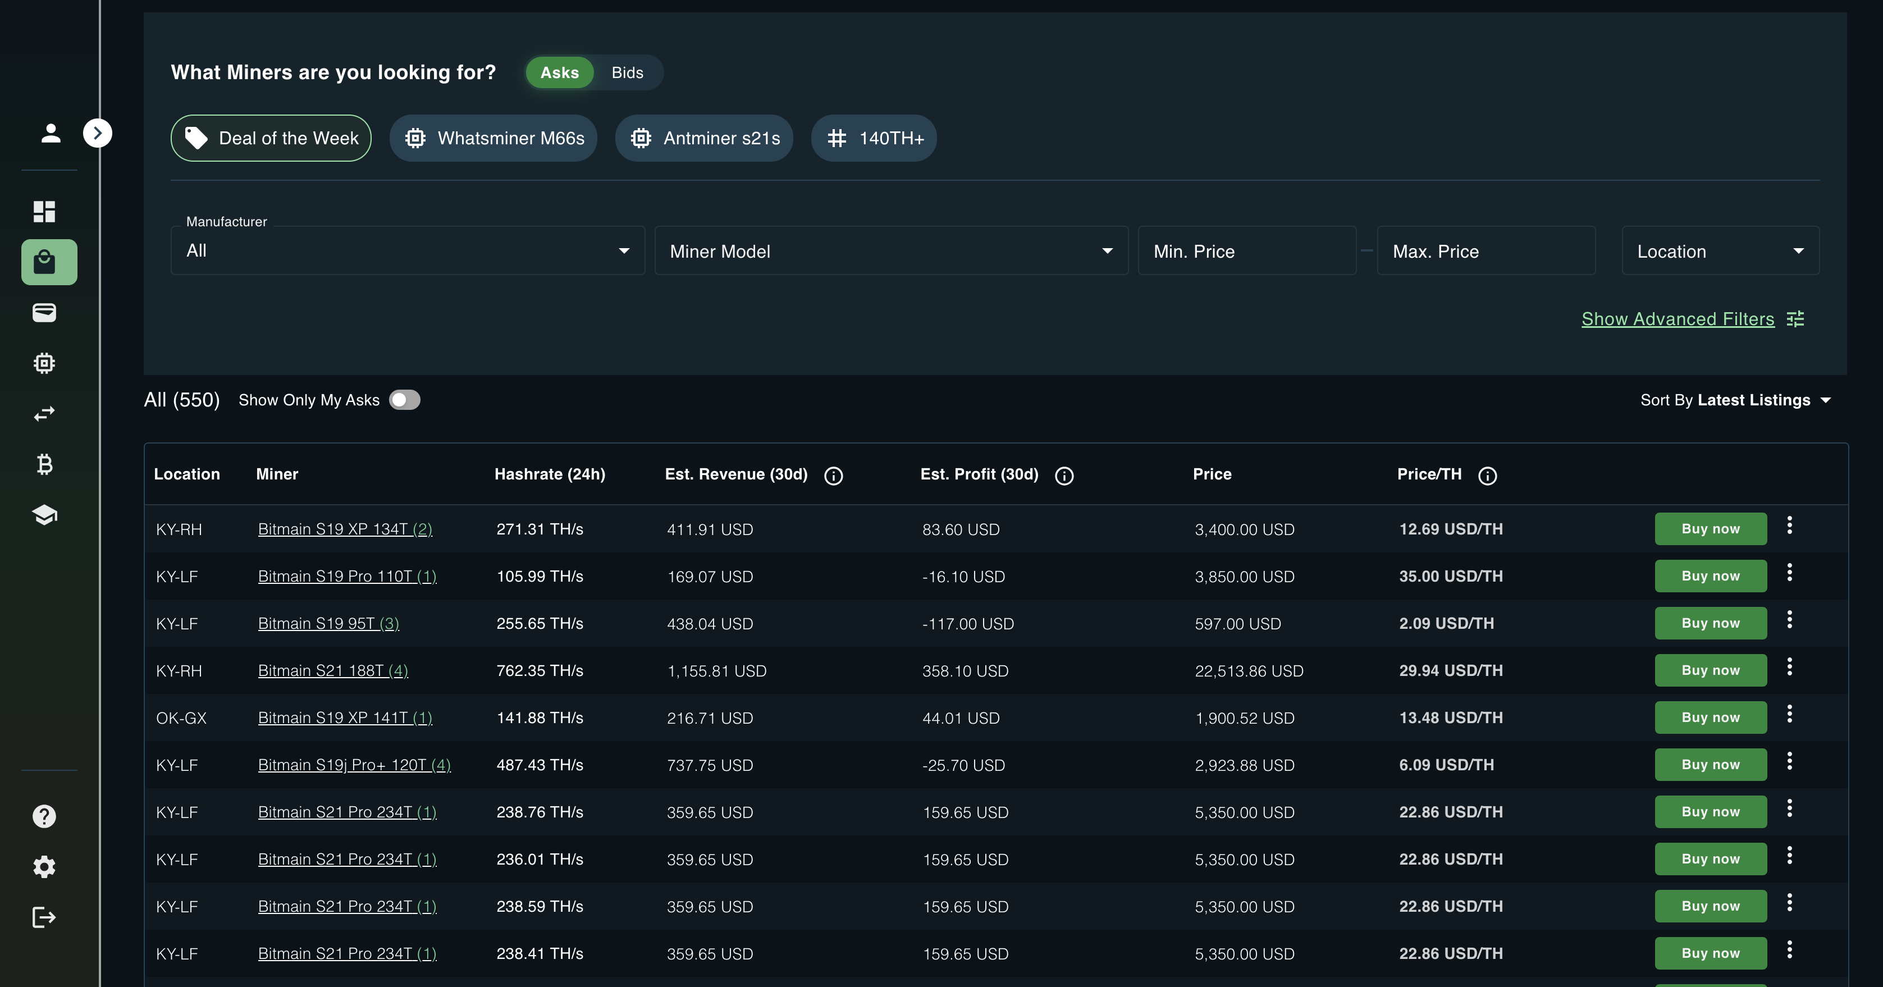Click the logout icon in sidebar

coord(44,917)
